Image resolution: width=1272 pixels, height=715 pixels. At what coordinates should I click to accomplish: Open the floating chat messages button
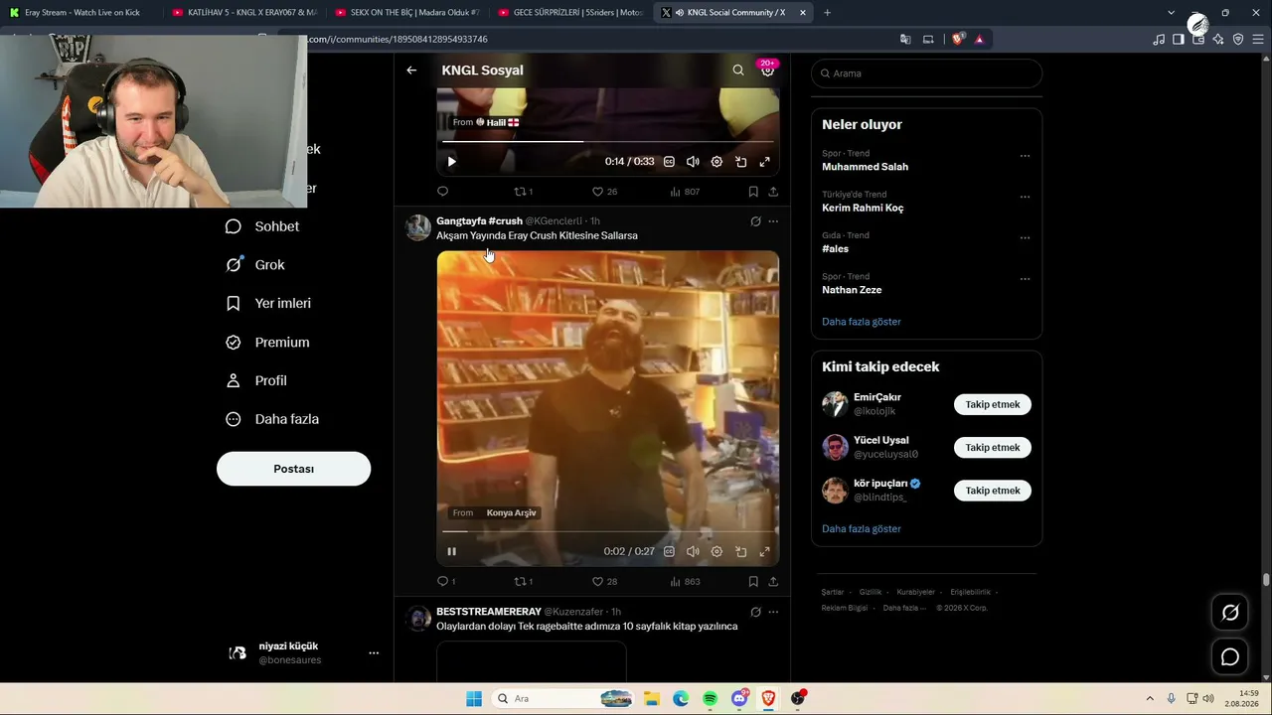click(1230, 657)
